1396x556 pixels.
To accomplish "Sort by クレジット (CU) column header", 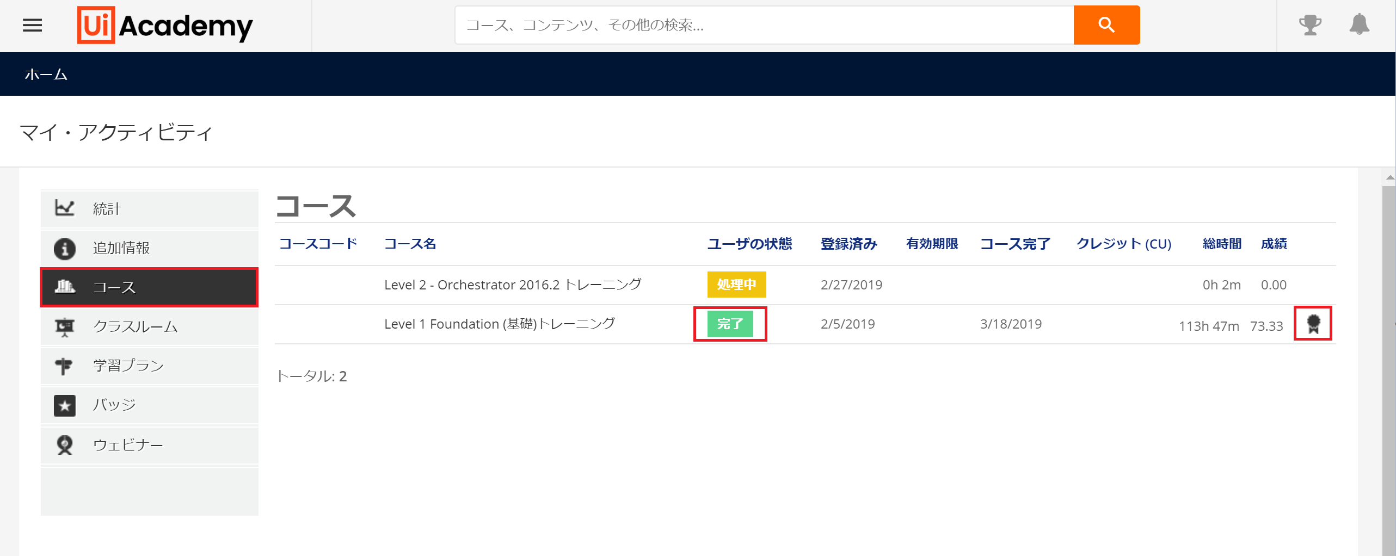I will [1124, 244].
